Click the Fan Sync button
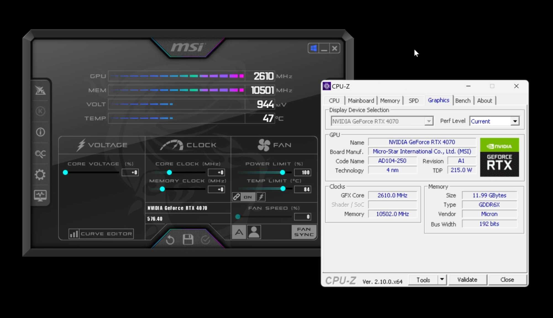553x318 pixels. 304,232
